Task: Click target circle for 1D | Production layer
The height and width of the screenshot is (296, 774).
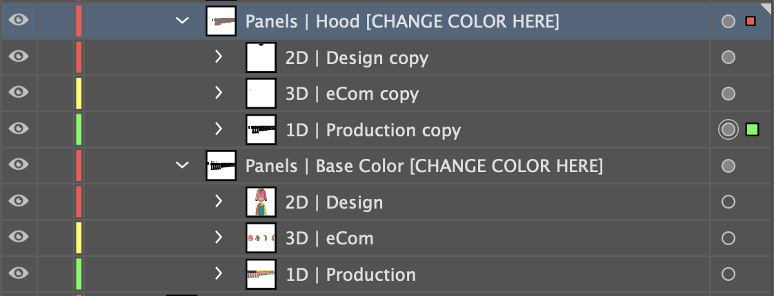Action: point(728,274)
